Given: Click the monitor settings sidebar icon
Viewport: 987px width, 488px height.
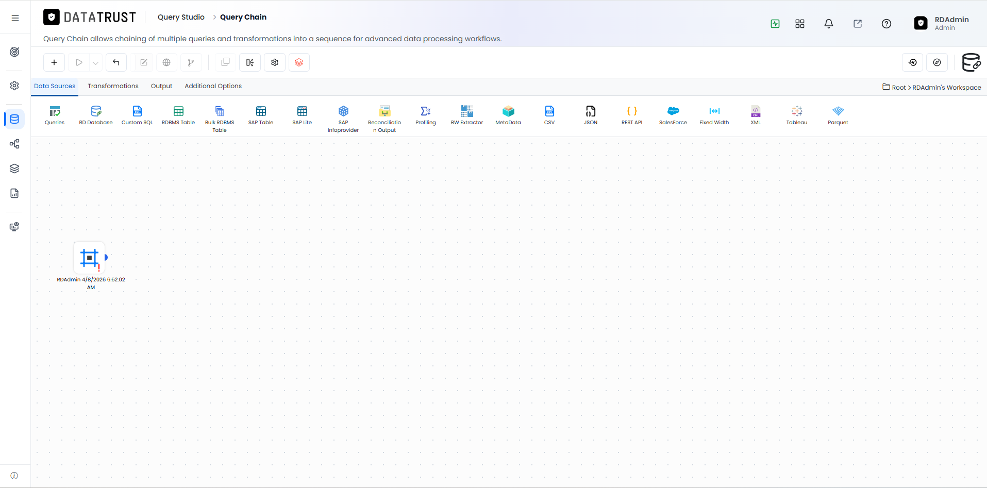Looking at the screenshot, I should point(15,227).
